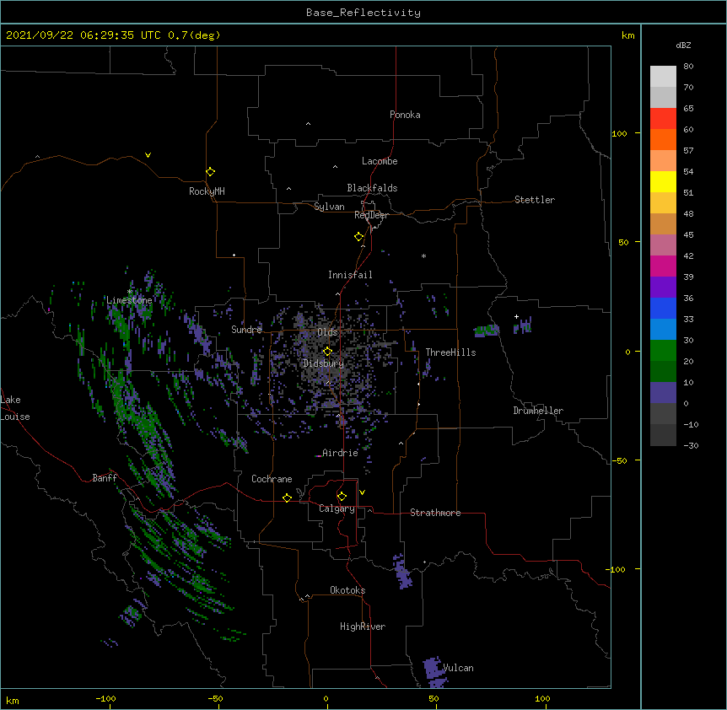Image resolution: width=727 pixels, height=710 pixels.
Task: Click the purple 36-39 dBZ legend swatch
Action: click(663, 288)
